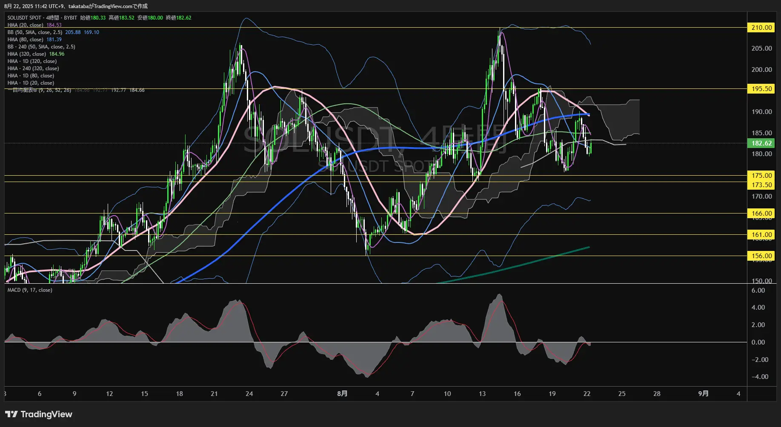Click the MACD (9, 17, close) pane legend
The image size is (781, 427).
30,290
